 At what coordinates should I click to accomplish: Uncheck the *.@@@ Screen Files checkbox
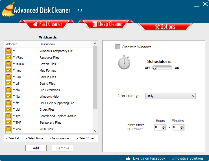[x=8, y=64]
